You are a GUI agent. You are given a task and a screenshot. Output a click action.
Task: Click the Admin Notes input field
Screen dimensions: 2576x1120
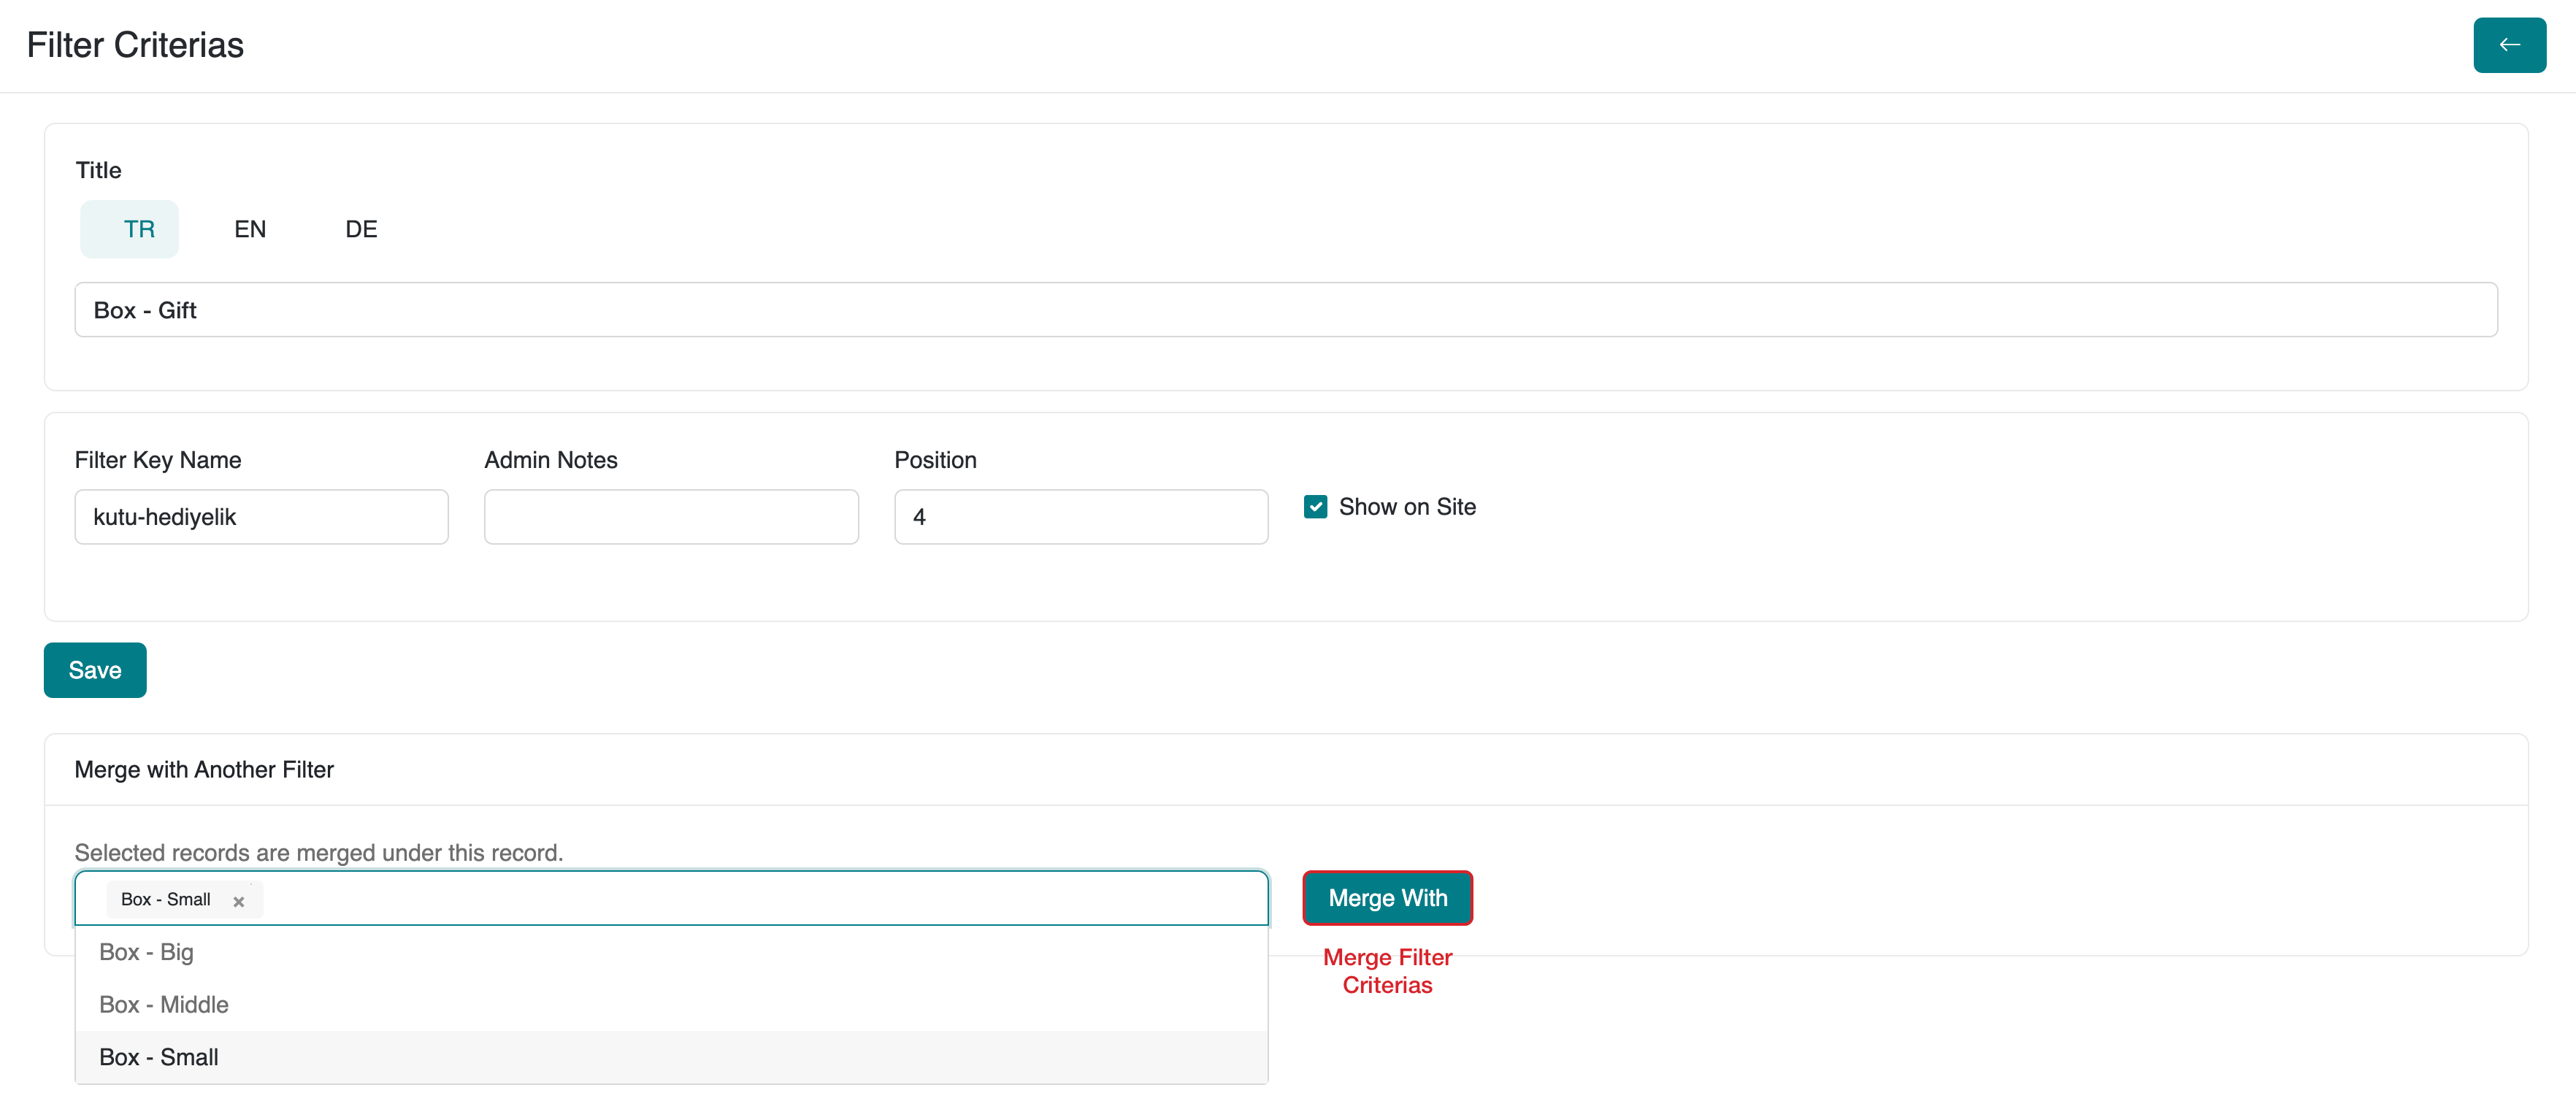(x=671, y=517)
